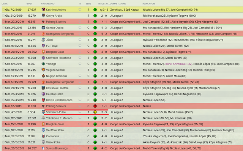The image size is (243, 151).
Task: Toggle the check circle beside Gio, 7/2/2019
Action: coord(3,9)
